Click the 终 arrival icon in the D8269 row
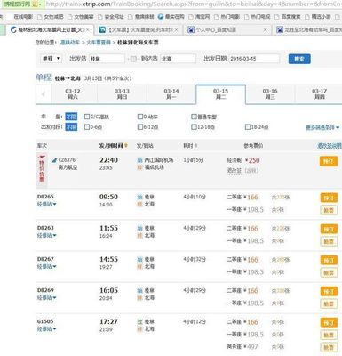 (139, 297)
